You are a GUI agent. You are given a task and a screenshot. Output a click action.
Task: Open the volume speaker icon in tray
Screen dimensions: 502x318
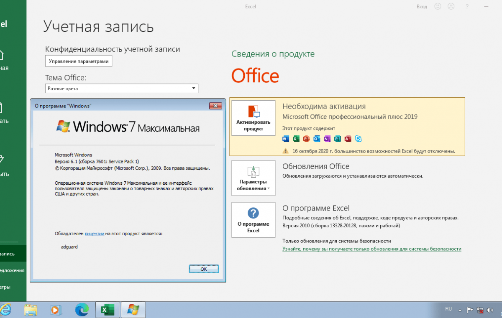pos(491,310)
